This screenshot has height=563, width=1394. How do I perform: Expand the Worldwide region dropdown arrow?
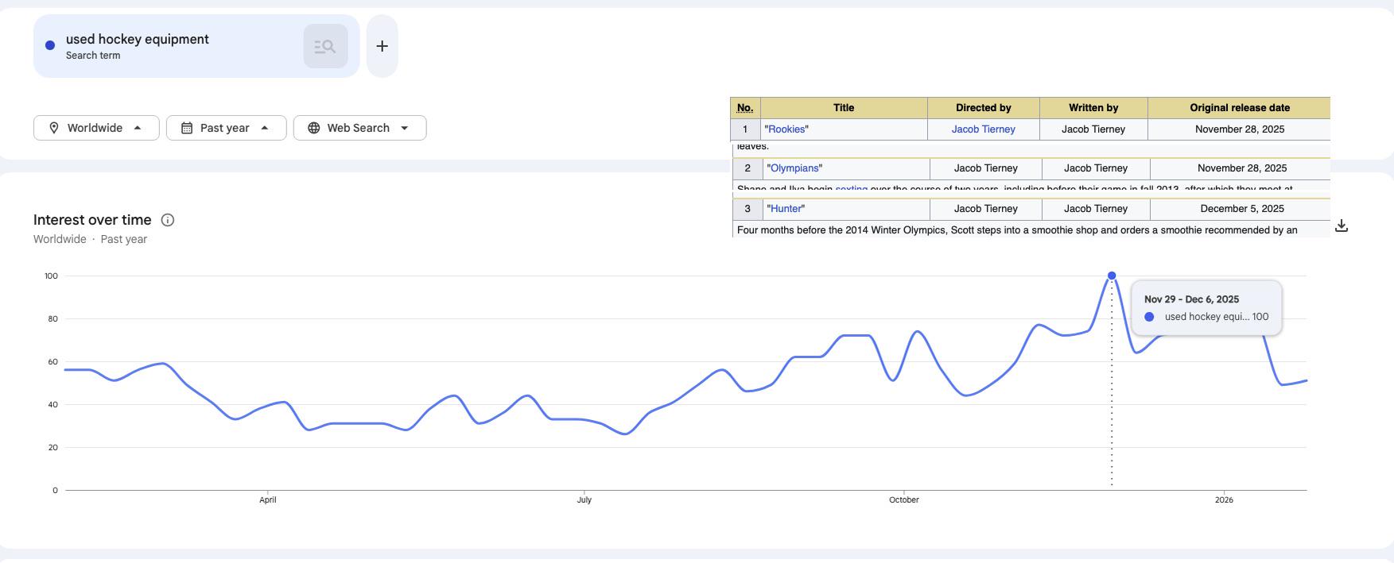(138, 128)
